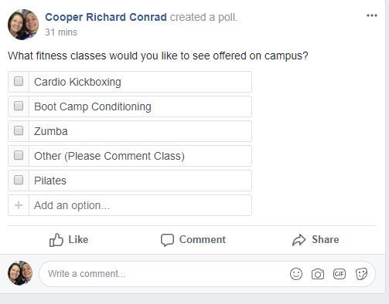Click the plus icon beside Add an option
The height and width of the screenshot is (304, 389).
tap(19, 205)
